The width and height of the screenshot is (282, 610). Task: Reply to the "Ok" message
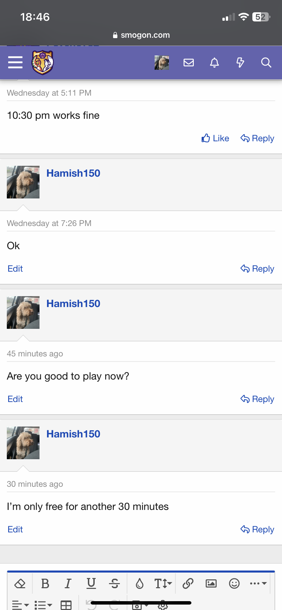coord(257,269)
